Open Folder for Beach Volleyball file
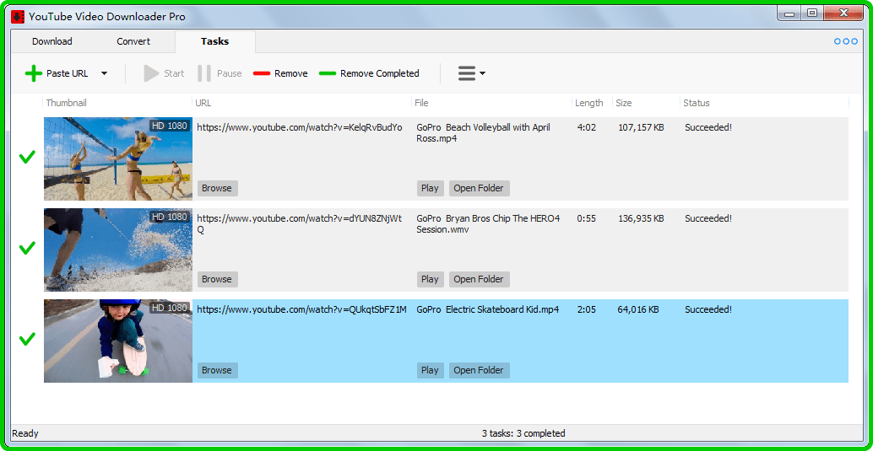Image resolution: width=873 pixels, height=451 pixels. pyautogui.click(x=480, y=188)
